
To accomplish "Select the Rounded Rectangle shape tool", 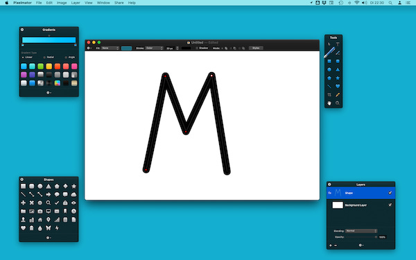I will (x=338, y=61).
